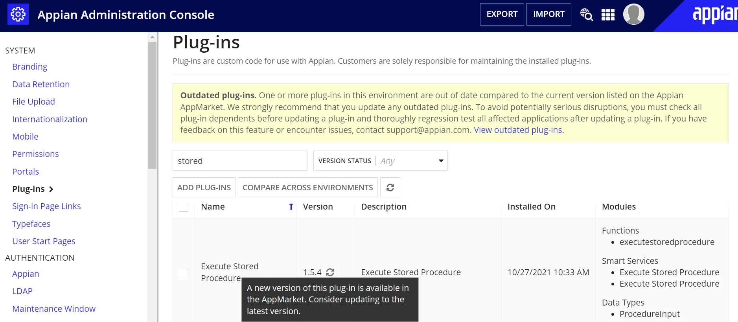Navigate to Portals
Image resolution: width=738 pixels, height=322 pixels.
(26, 171)
